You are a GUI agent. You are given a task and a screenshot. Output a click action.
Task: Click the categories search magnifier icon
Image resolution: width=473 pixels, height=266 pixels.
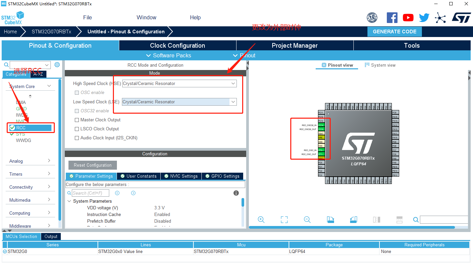(x=6, y=65)
